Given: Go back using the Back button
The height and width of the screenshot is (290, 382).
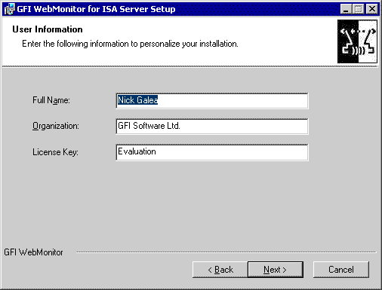Looking at the screenshot, I should 220,270.
